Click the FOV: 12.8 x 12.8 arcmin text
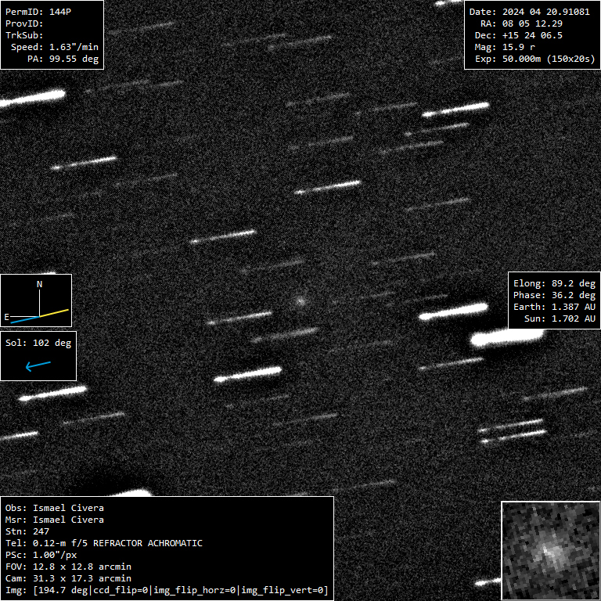 pyautogui.click(x=68, y=567)
